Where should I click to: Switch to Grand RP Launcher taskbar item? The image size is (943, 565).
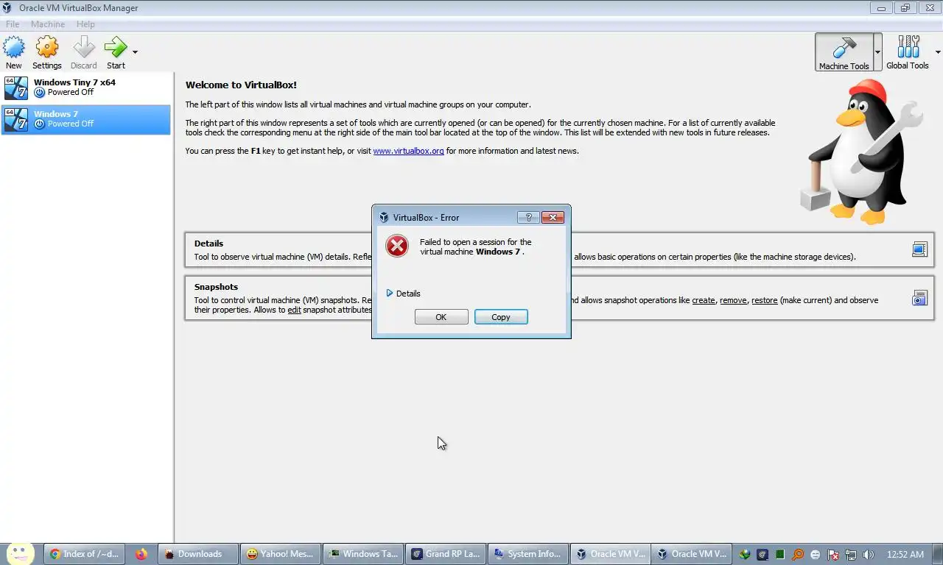446,554
